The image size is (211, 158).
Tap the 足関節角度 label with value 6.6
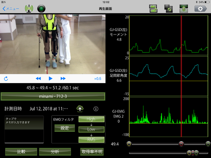[x=118, y=75]
